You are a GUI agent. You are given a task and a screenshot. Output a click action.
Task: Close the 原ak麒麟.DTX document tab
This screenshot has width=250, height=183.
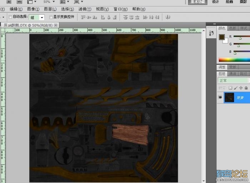click(x=56, y=25)
